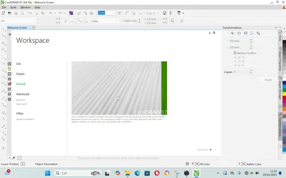This screenshot has width=286, height=178.
Task: Open the Tools menu
Action: click(13, 7)
